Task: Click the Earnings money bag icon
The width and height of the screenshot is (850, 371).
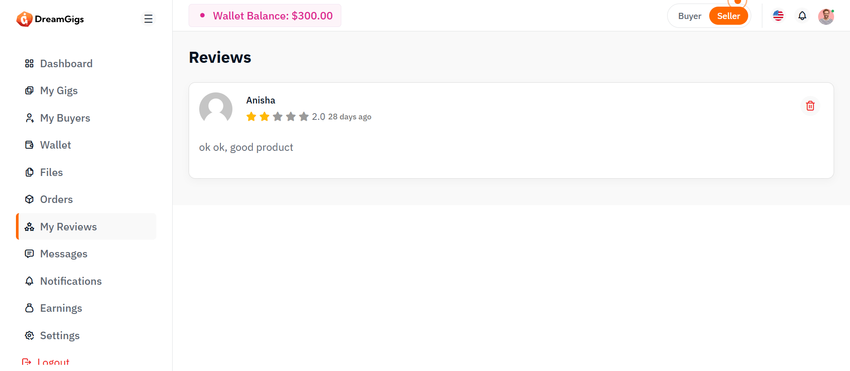Action: click(x=30, y=308)
